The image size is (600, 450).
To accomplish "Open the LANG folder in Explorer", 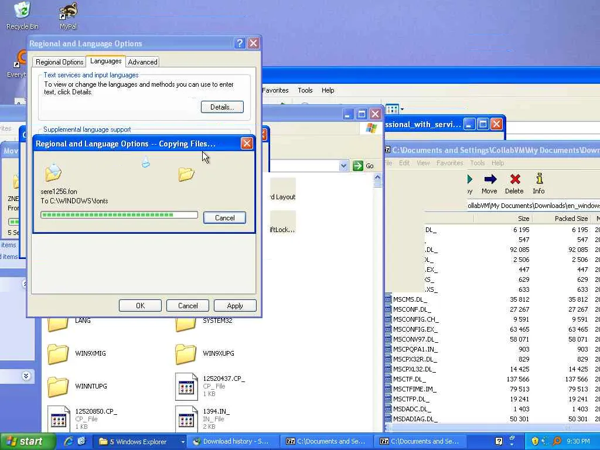I will click(58, 323).
